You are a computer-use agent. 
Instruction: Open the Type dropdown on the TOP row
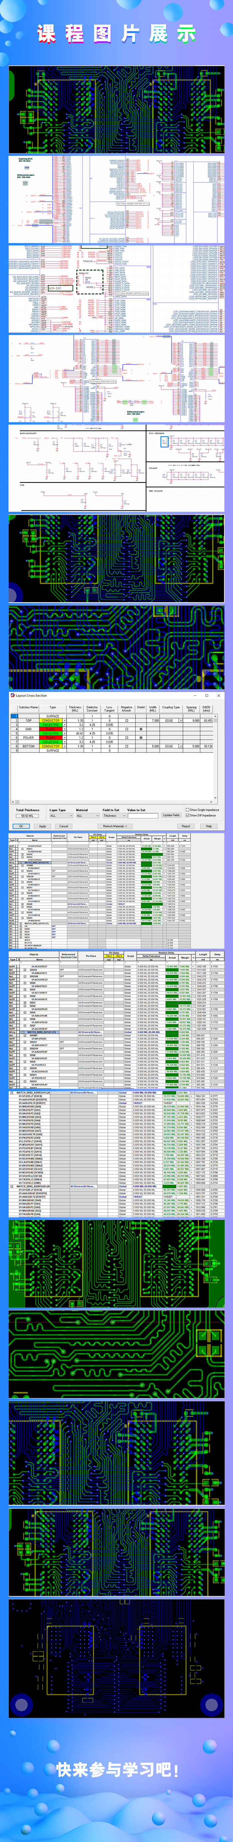(64, 720)
